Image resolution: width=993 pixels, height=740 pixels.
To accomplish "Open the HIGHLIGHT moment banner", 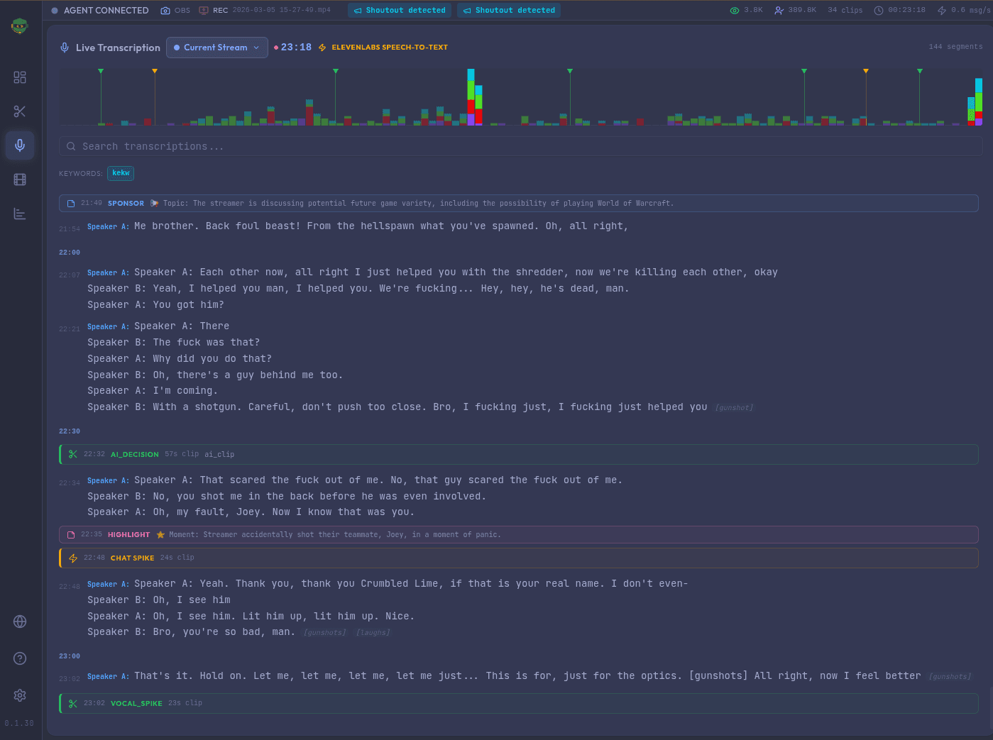I will 519,535.
